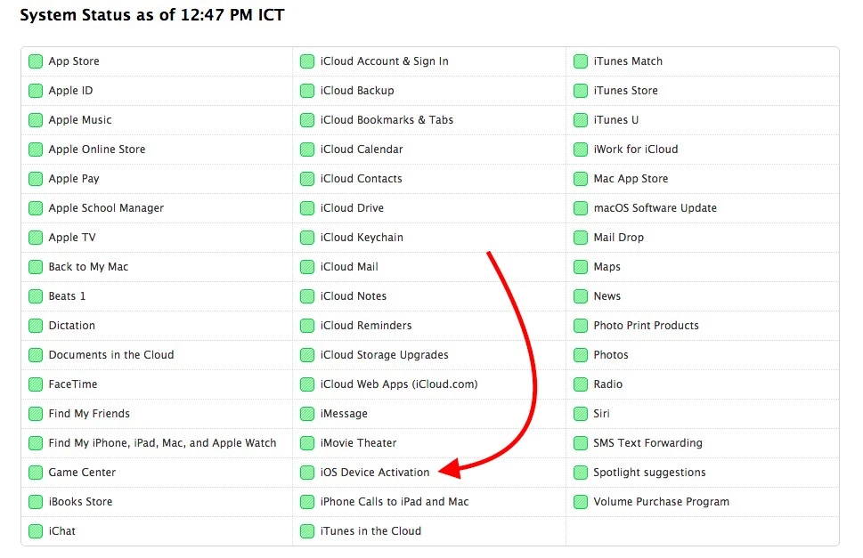
Task: Click the green status icon beside App Store
Action: point(36,61)
